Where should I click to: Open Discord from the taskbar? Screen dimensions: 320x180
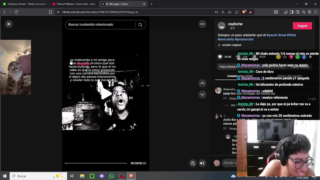(x=102, y=176)
